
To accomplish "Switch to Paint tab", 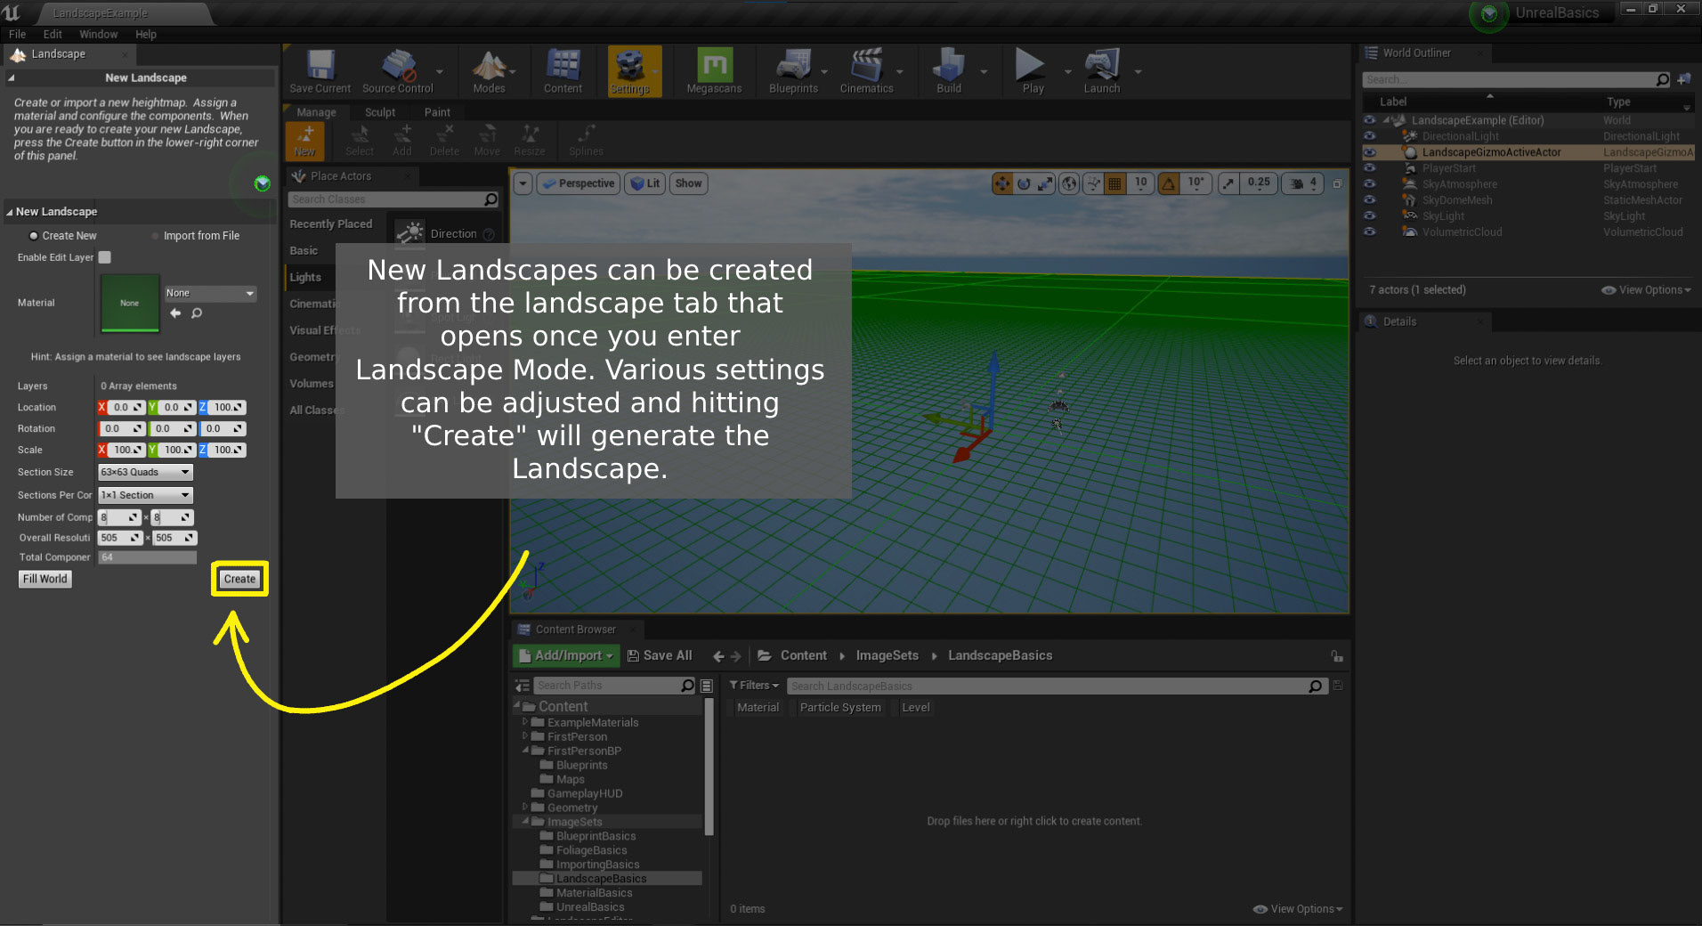I will (x=437, y=112).
